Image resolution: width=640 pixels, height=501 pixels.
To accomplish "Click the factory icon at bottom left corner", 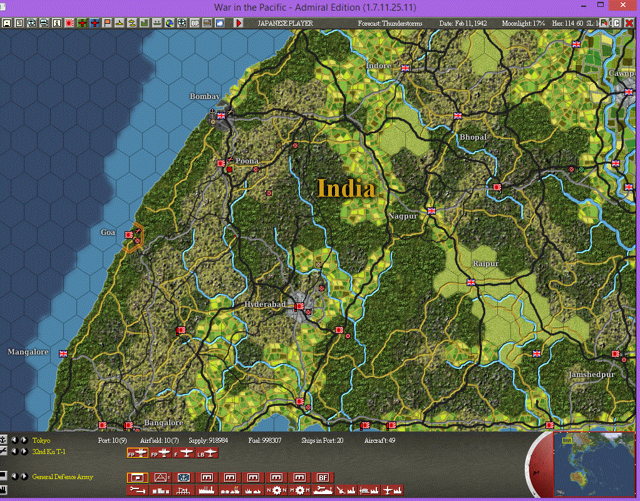I will 3,489.
